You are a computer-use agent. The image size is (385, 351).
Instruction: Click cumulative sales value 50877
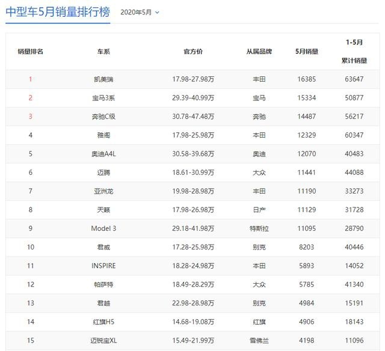(354, 98)
